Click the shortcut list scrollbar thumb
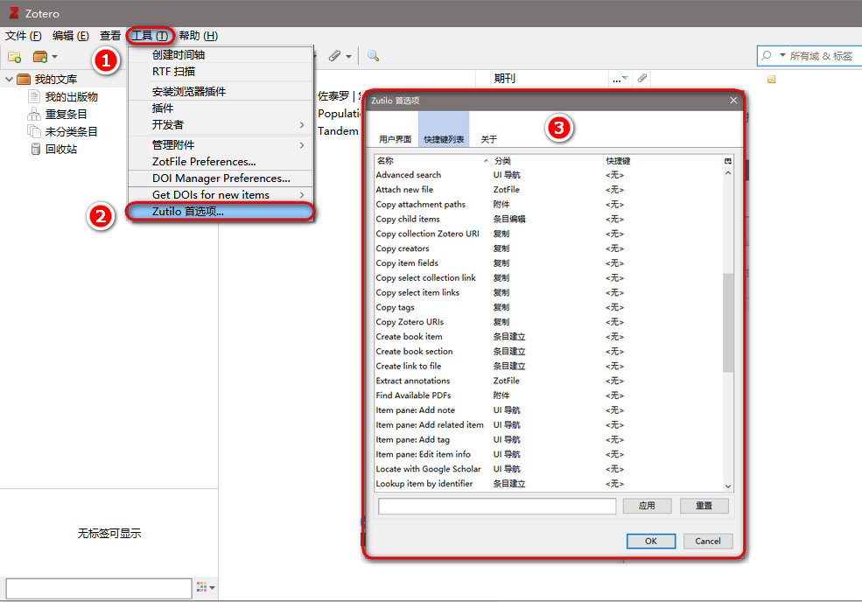Viewport: 862px width, 602px height. (728, 323)
